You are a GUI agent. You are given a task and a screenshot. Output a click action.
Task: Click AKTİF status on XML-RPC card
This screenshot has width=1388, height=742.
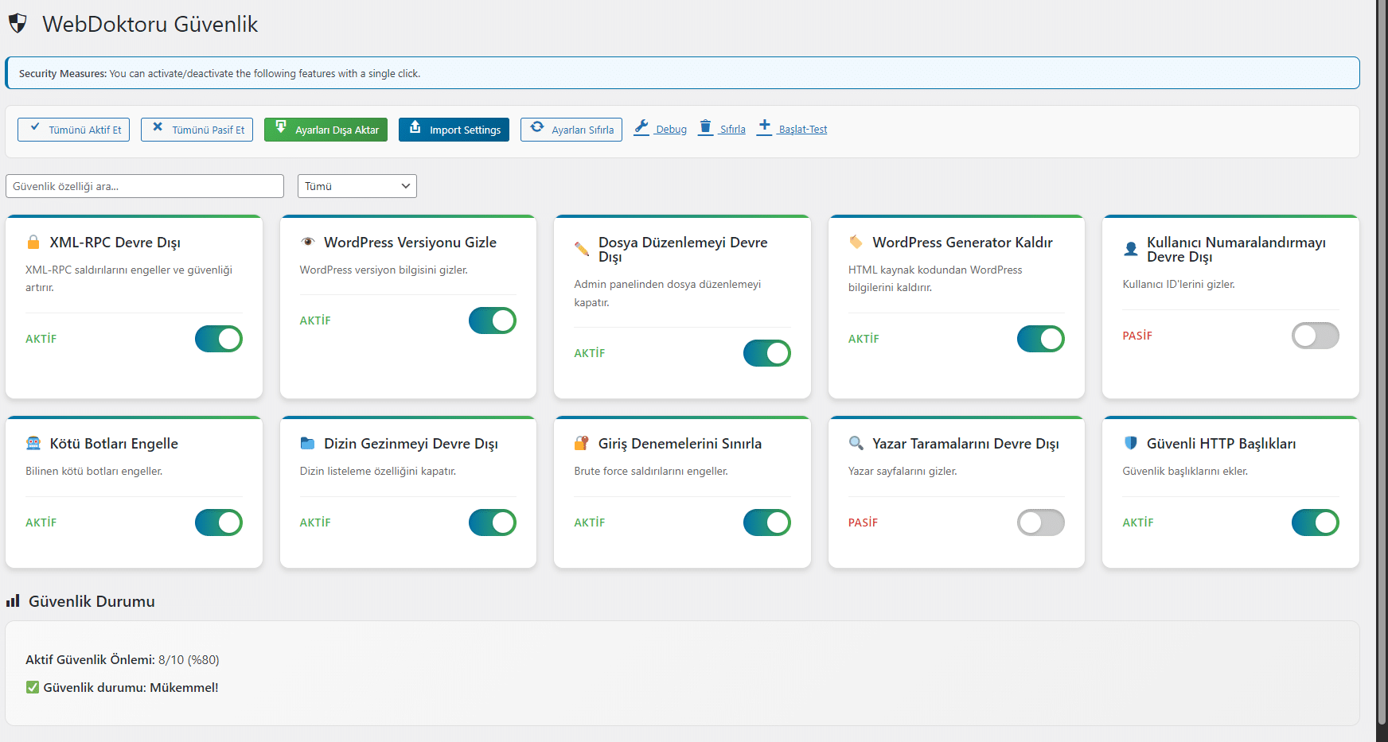[x=41, y=339]
